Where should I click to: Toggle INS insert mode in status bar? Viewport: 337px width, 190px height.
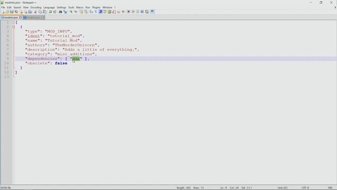tap(330, 188)
